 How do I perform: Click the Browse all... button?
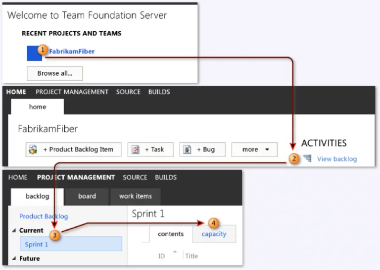55,73
